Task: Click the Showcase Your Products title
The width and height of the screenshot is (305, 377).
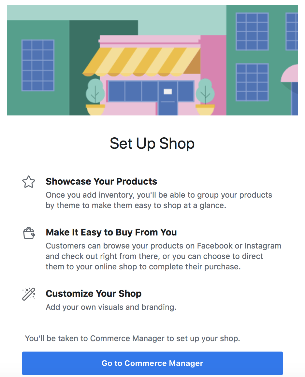Action: tap(101, 181)
